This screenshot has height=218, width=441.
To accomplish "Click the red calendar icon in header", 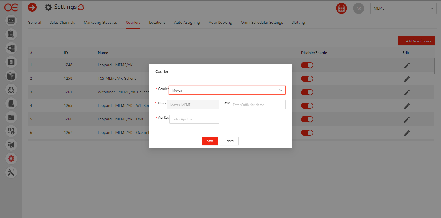I will pos(341,8).
